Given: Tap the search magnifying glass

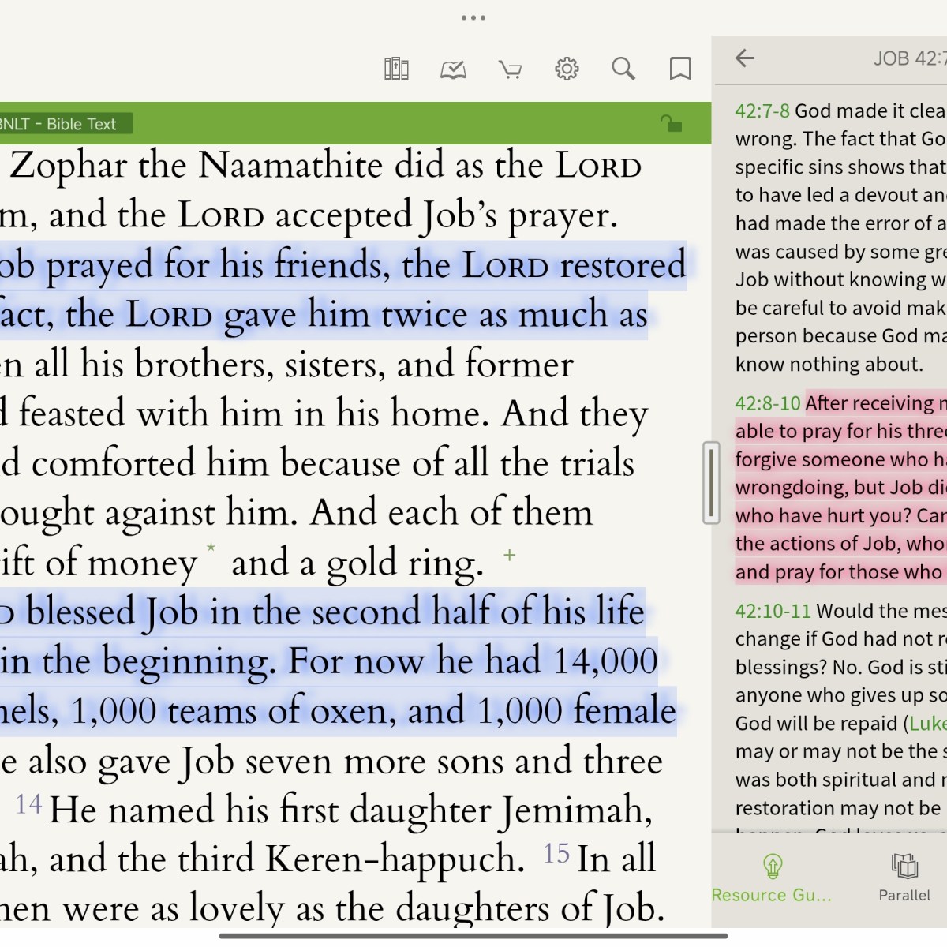Looking at the screenshot, I should 623,69.
